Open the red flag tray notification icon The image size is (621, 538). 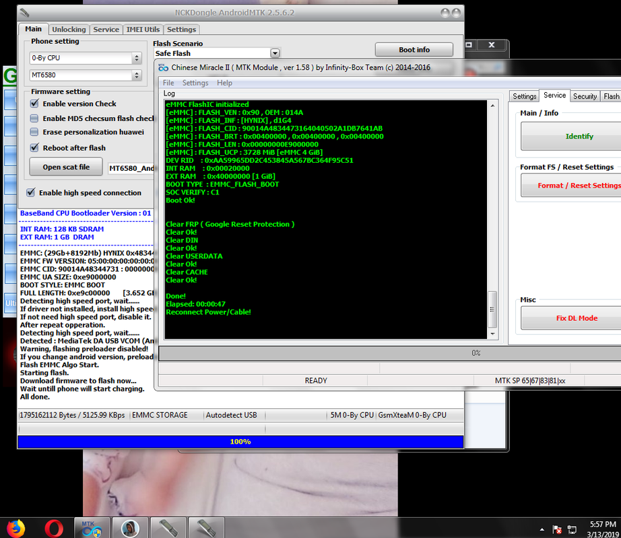coord(557,529)
